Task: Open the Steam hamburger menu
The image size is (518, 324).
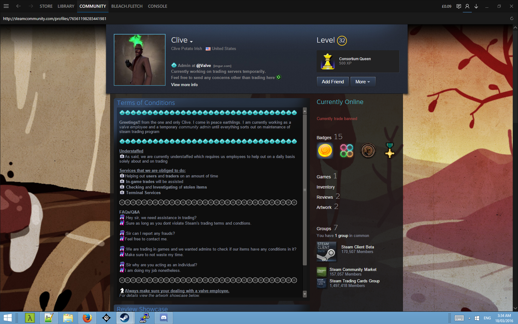Action: point(6,6)
